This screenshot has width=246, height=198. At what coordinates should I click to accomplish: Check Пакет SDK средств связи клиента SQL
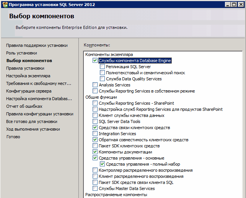(x=95, y=182)
